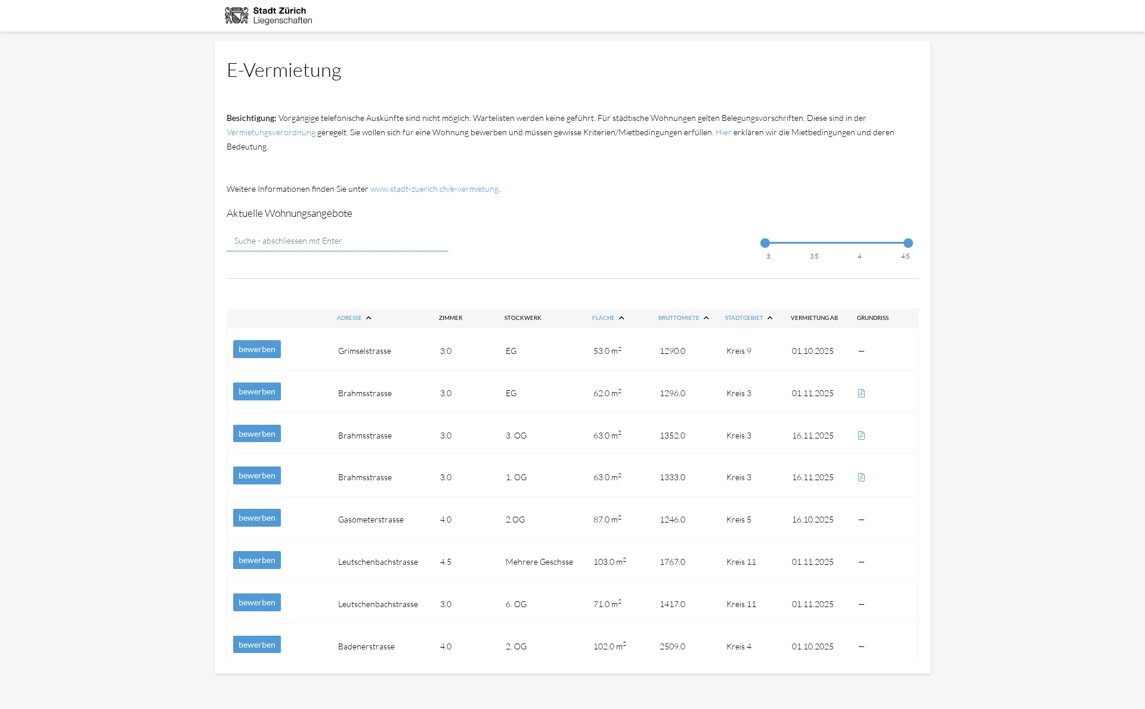Click the ZIMMER column header

coord(450,318)
